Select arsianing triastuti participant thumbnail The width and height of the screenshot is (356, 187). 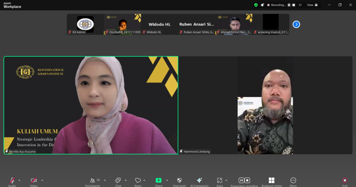[270, 24]
